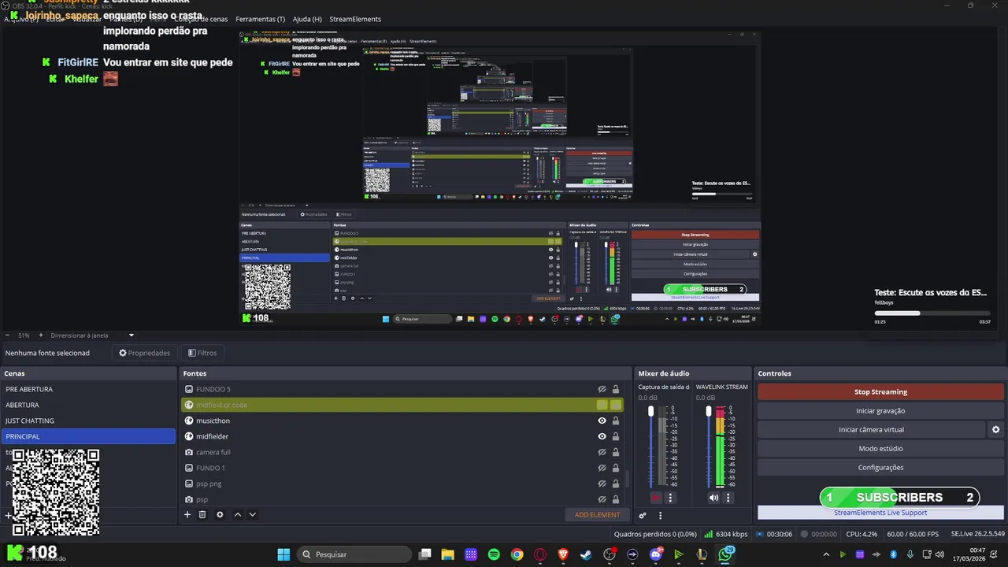The image size is (1008, 567).
Task: Unmute Captura de saída audio channel
Action: click(x=656, y=498)
